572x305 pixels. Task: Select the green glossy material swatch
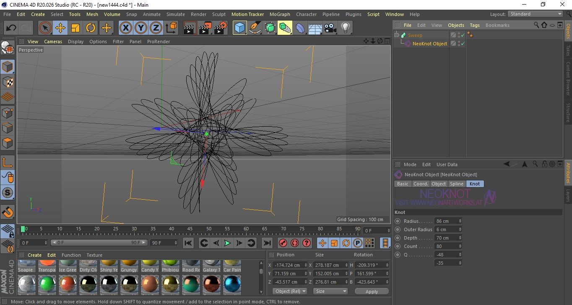(47, 284)
